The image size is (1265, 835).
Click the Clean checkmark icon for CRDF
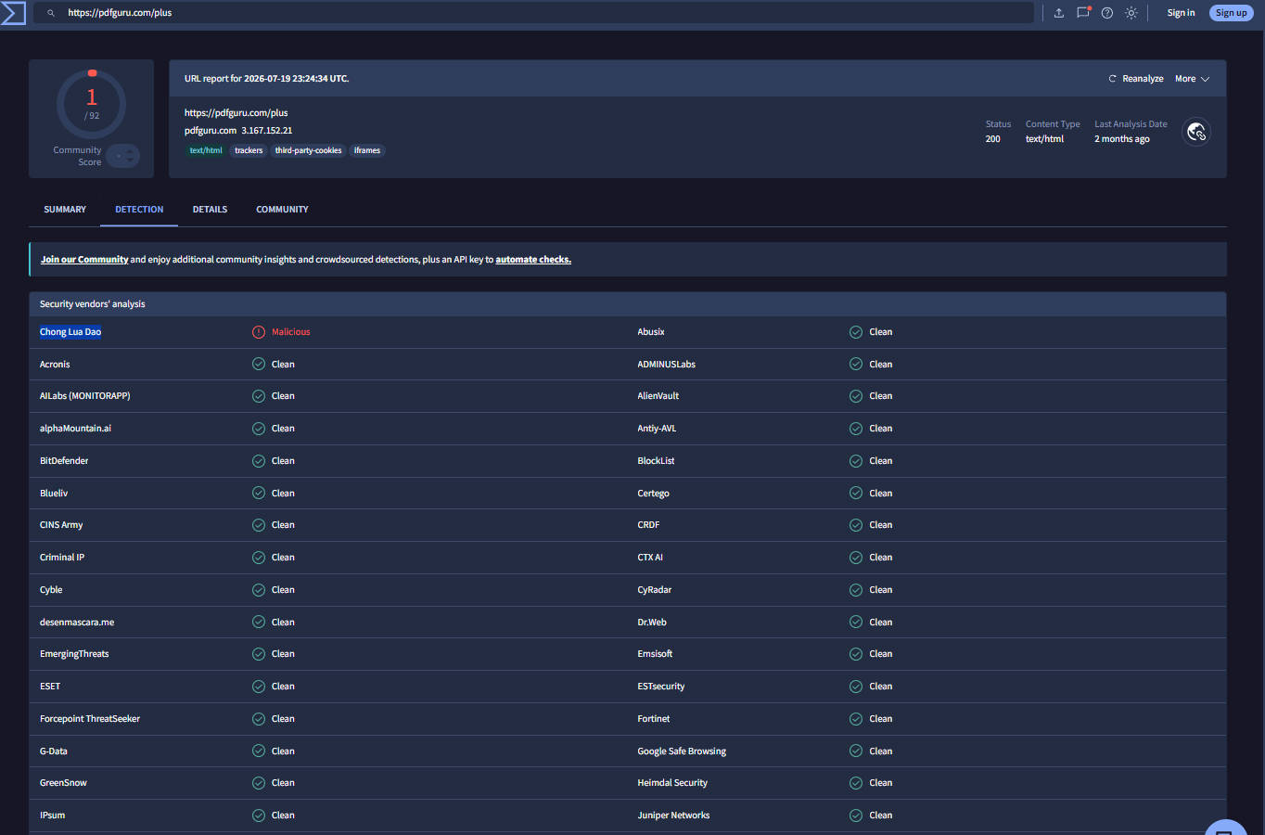click(x=856, y=525)
